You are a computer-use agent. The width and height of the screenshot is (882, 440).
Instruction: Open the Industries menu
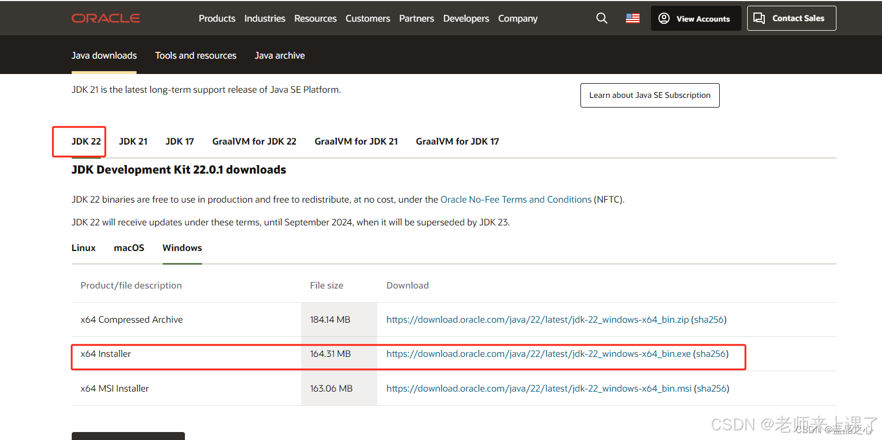[x=265, y=18]
